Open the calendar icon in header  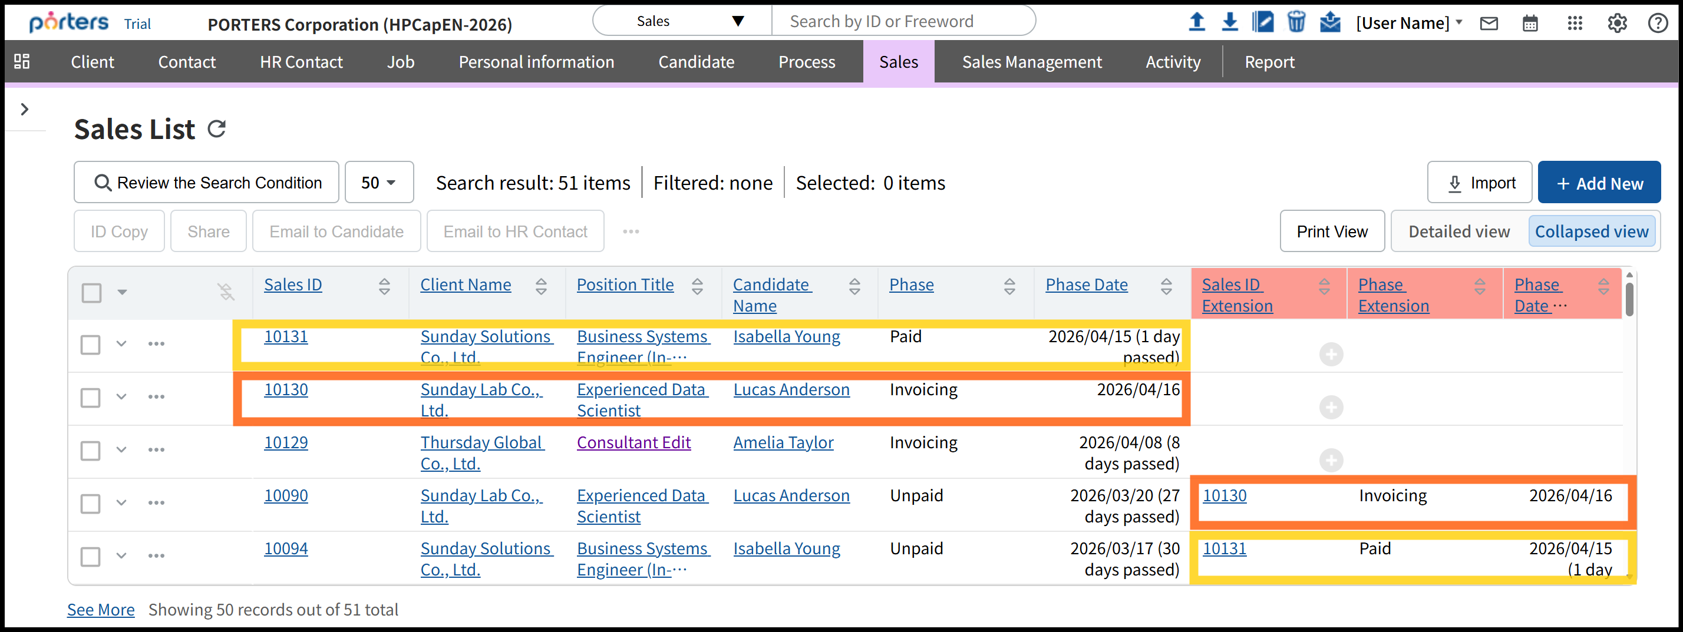[1530, 24]
